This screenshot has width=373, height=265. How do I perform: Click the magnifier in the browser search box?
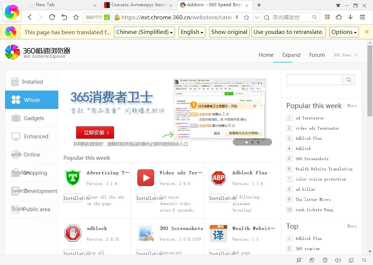tap(314, 17)
